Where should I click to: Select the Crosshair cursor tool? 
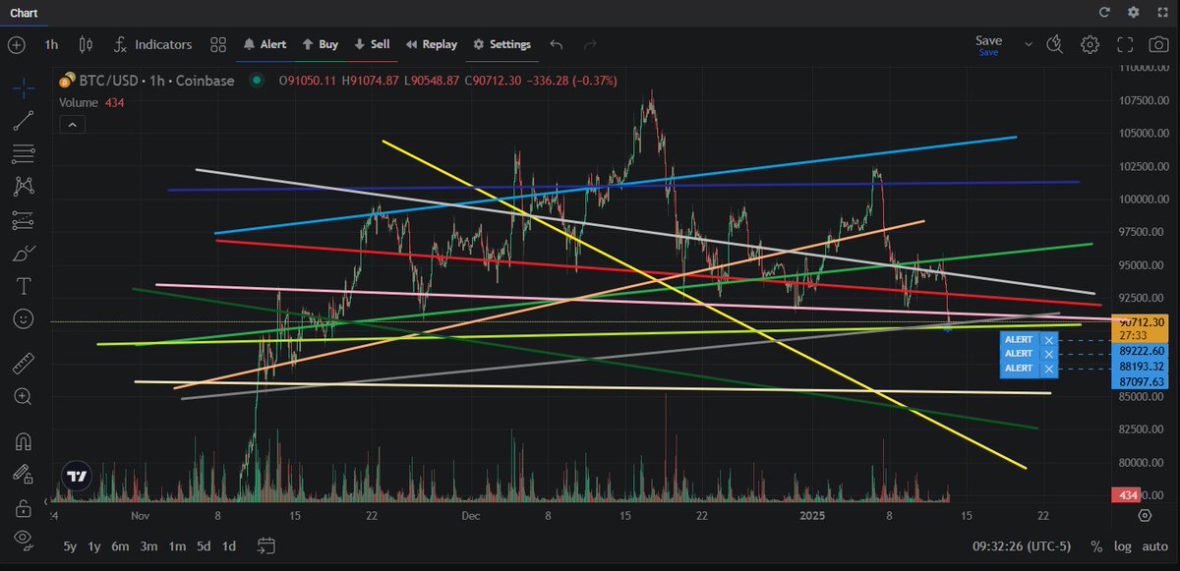(24, 87)
